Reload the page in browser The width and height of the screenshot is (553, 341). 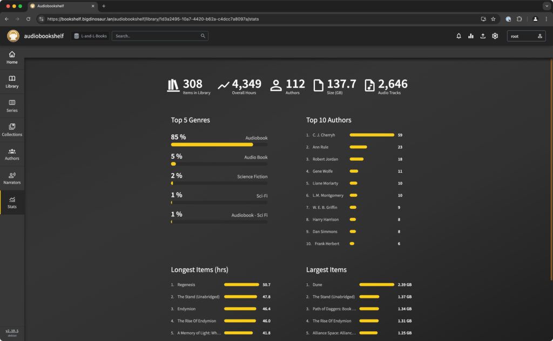(28, 19)
